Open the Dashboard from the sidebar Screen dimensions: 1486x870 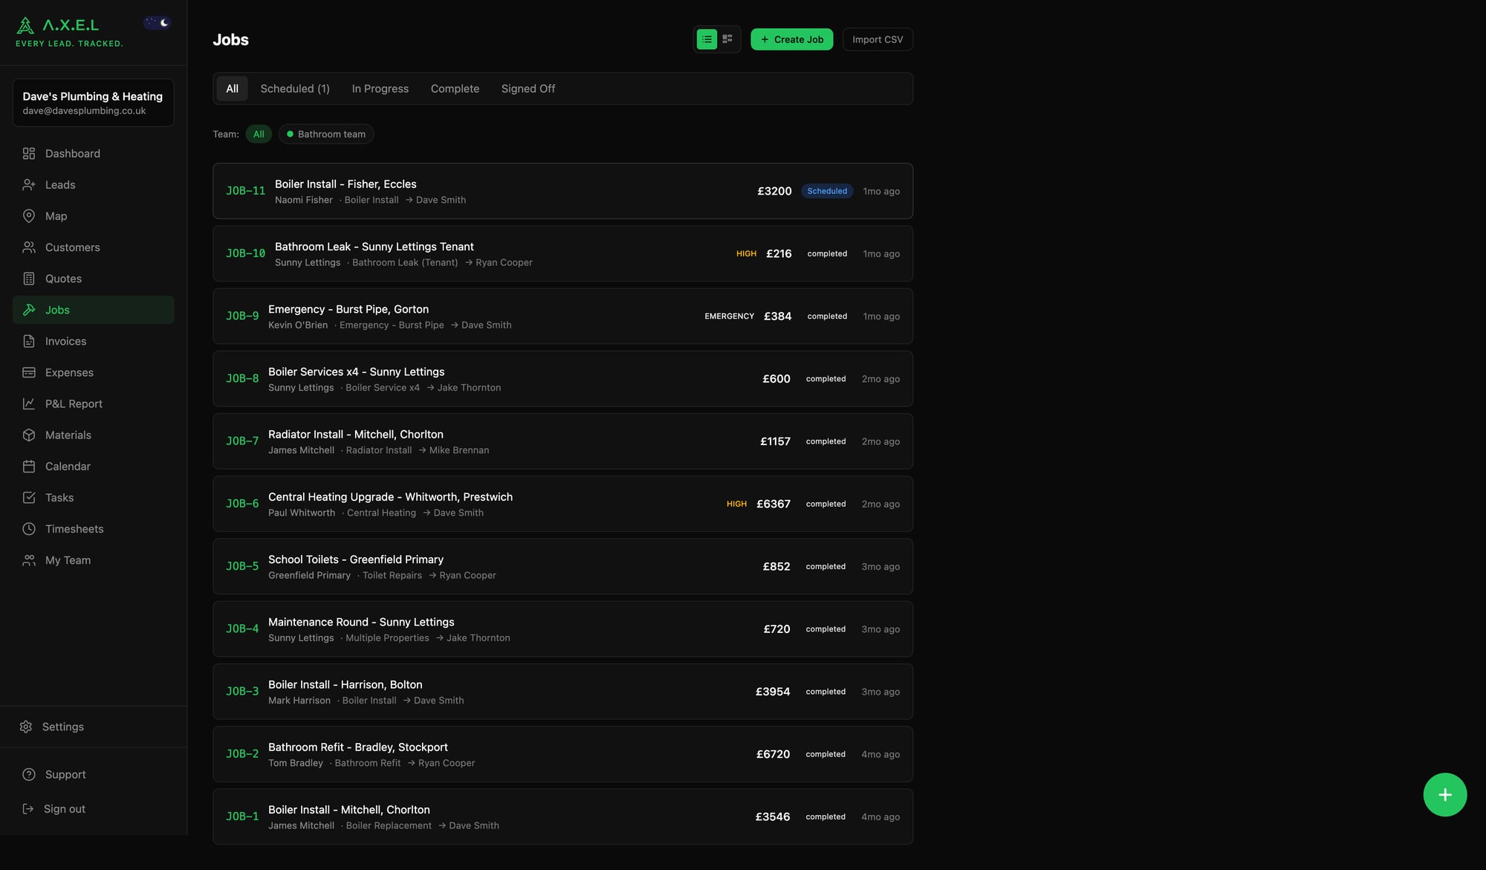click(x=72, y=153)
